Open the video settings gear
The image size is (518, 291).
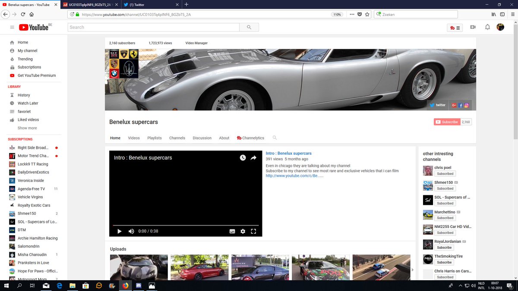click(243, 231)
